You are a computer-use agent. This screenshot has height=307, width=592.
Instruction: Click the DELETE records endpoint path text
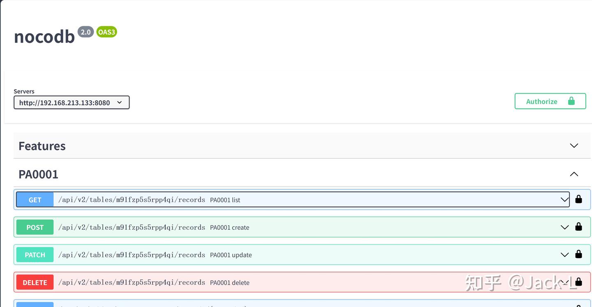pyautogui.click(x=132, y=282)
